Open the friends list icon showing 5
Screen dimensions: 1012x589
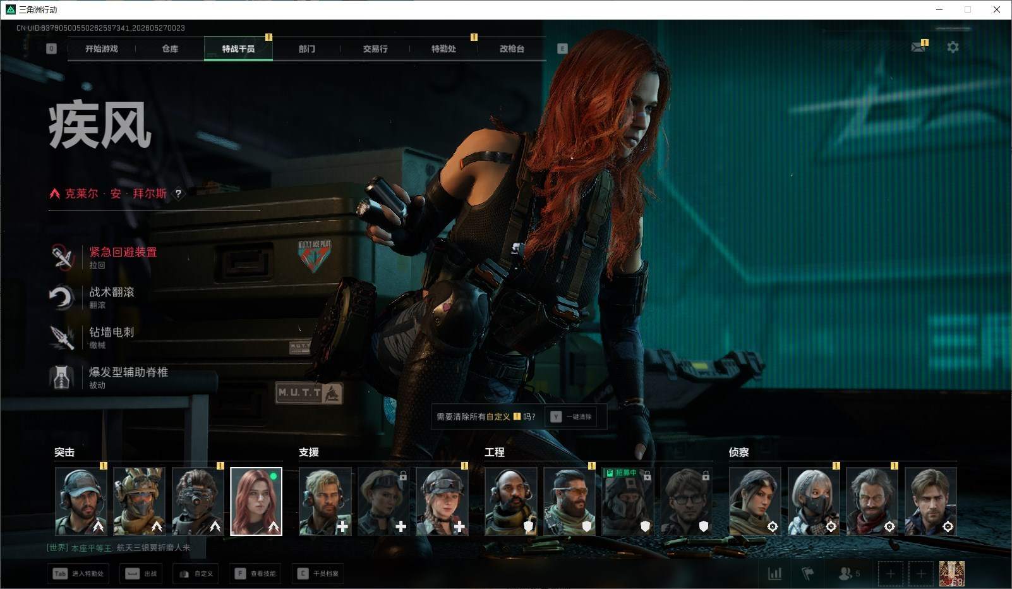click(x=849, y=573)
